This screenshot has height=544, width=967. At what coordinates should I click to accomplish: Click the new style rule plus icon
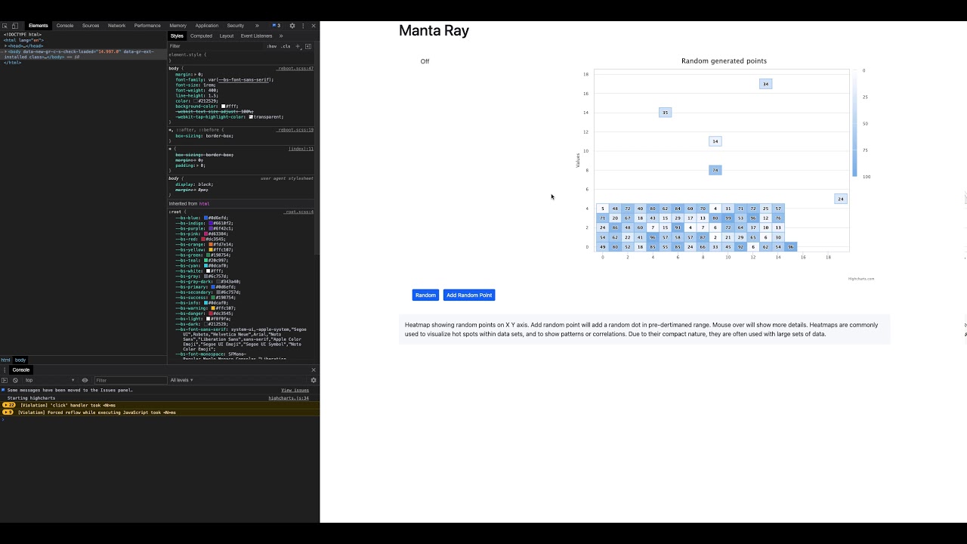(x=298, y=46)
